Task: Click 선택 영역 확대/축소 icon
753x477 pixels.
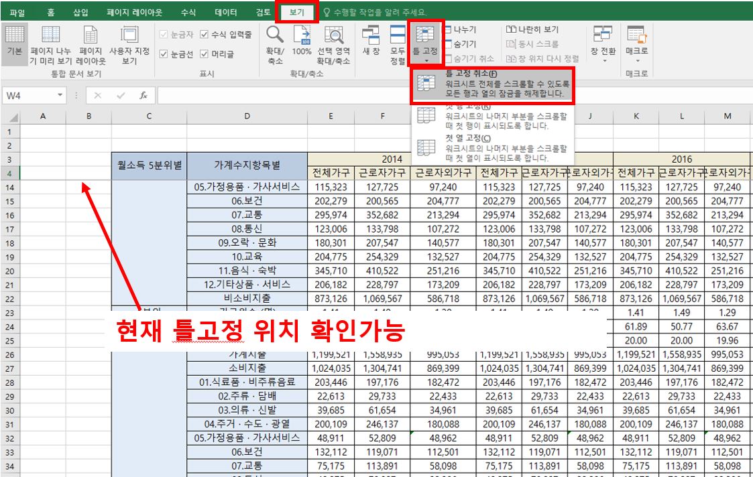Action: pyautogui.click(x=333, y=35)
